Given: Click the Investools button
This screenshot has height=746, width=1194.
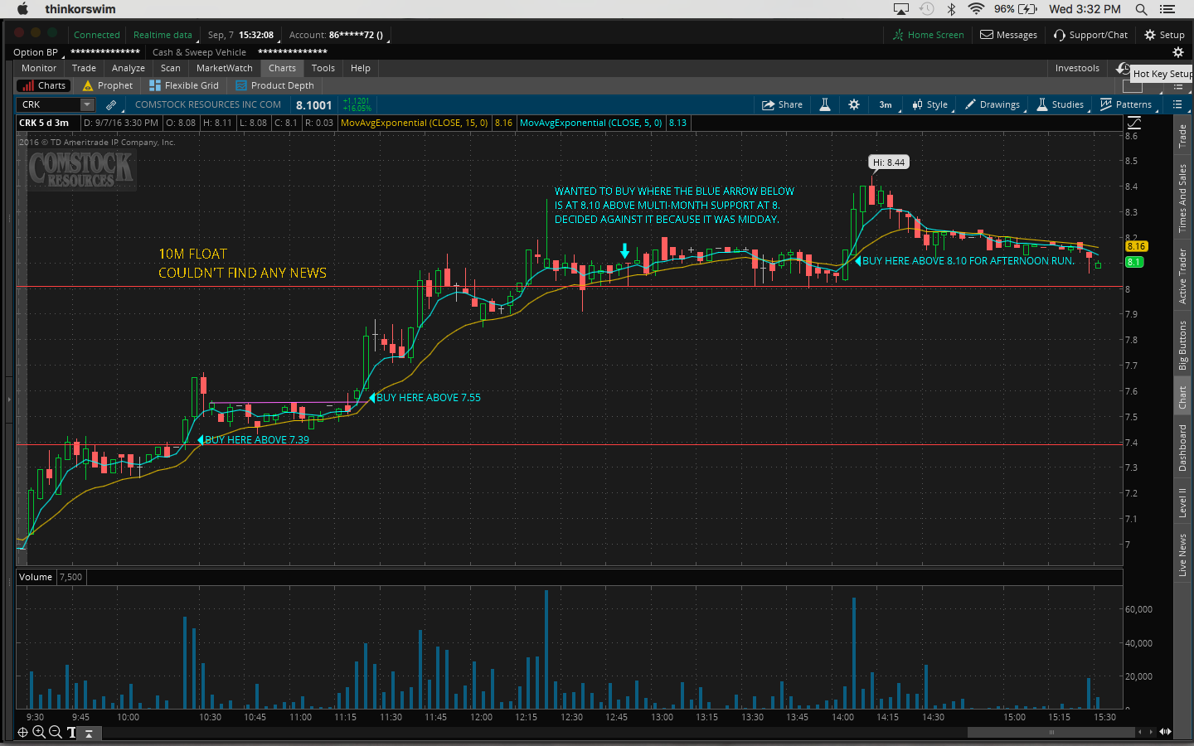Looking at the screenshot, I should click(x=1077, y=68).
